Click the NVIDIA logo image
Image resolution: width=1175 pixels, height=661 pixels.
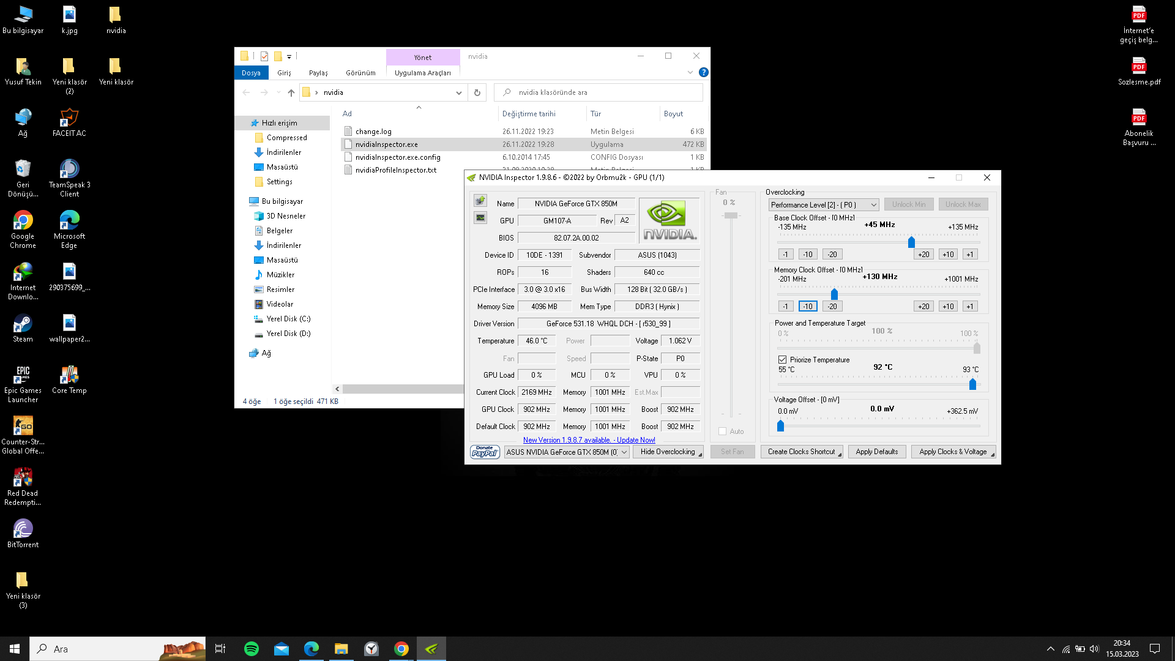(670, 220)
